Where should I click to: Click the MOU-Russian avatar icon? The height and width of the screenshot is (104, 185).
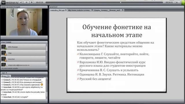click(4, 47)
